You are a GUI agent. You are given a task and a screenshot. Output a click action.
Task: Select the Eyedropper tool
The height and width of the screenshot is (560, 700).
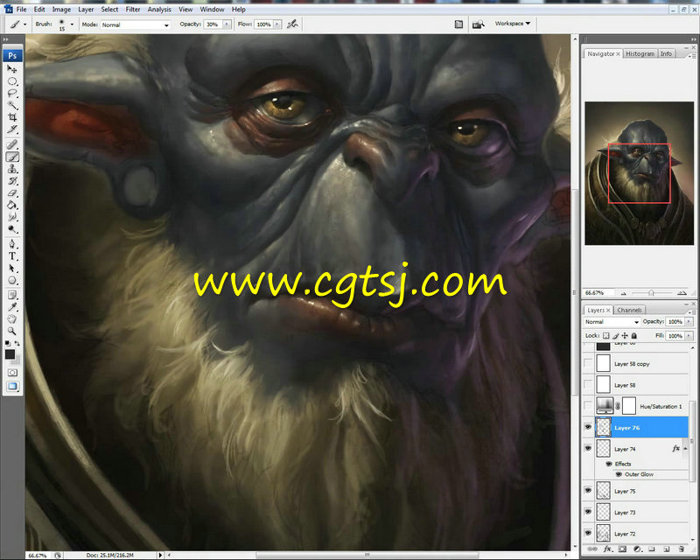click(12, 307)
